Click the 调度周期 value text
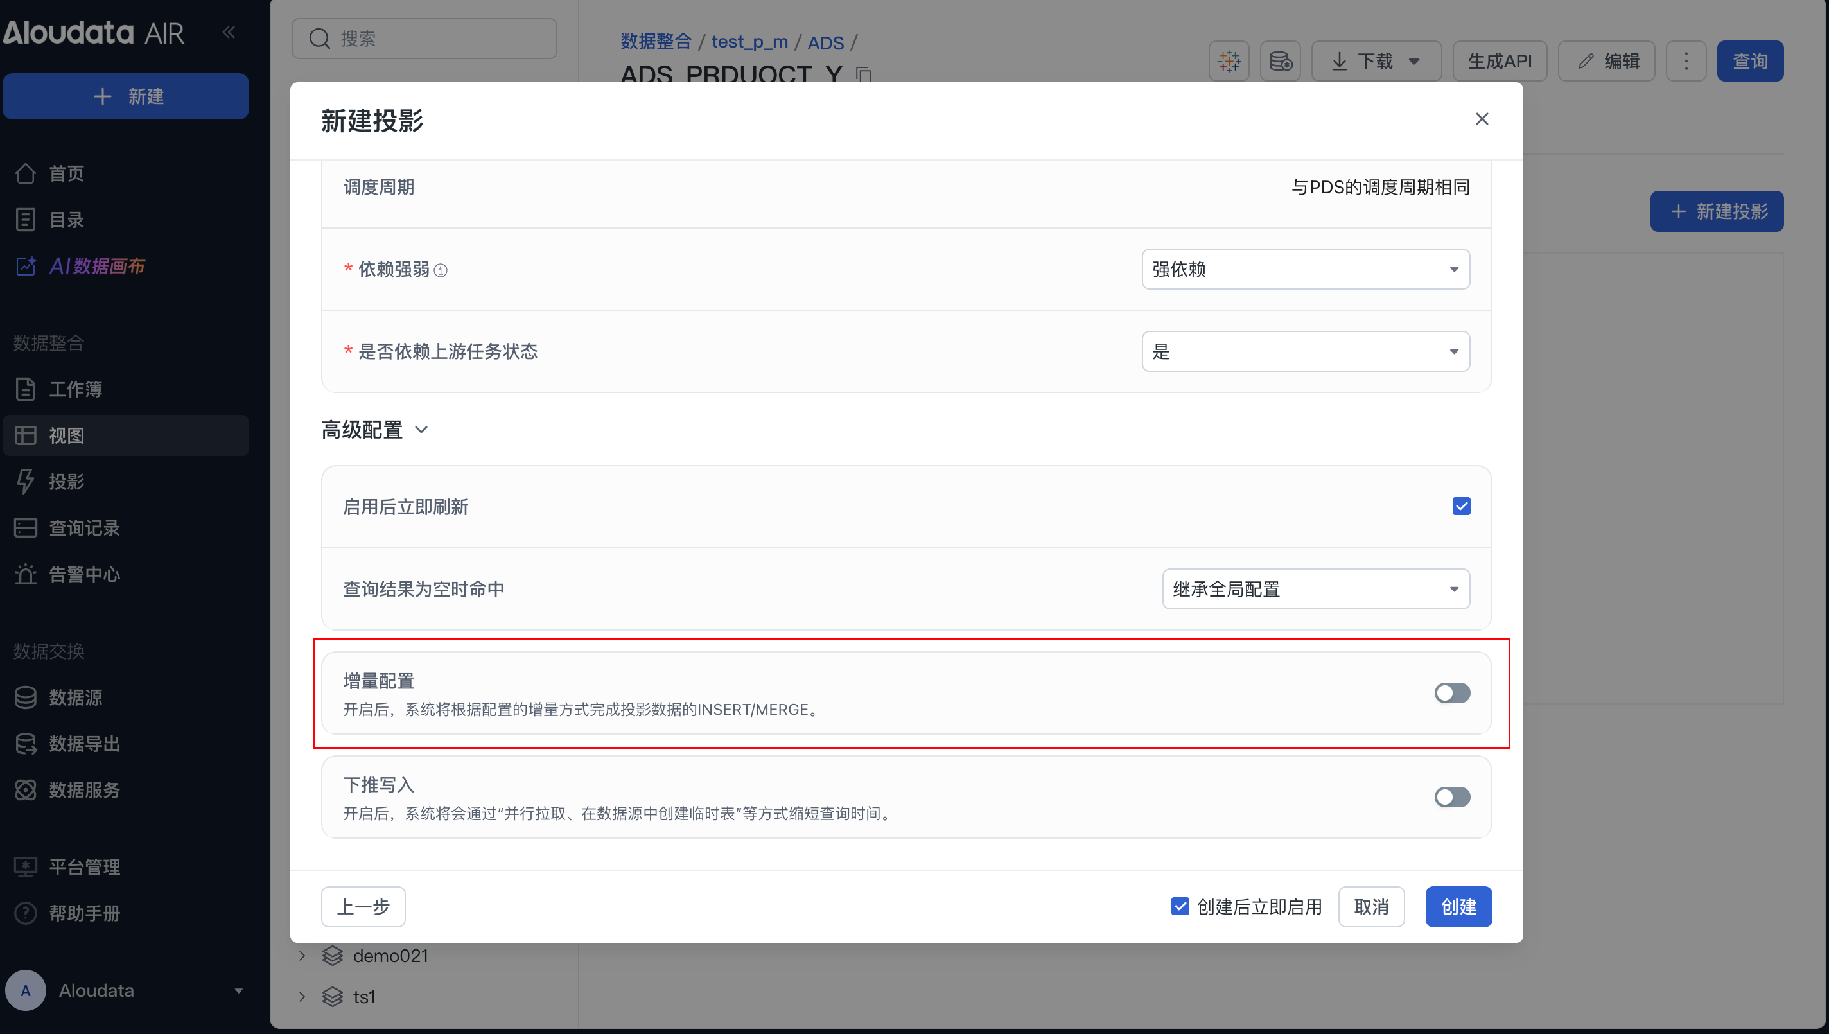Image resolution: width=1829 pixels, height=1034 pixels. click(1379, 188)
